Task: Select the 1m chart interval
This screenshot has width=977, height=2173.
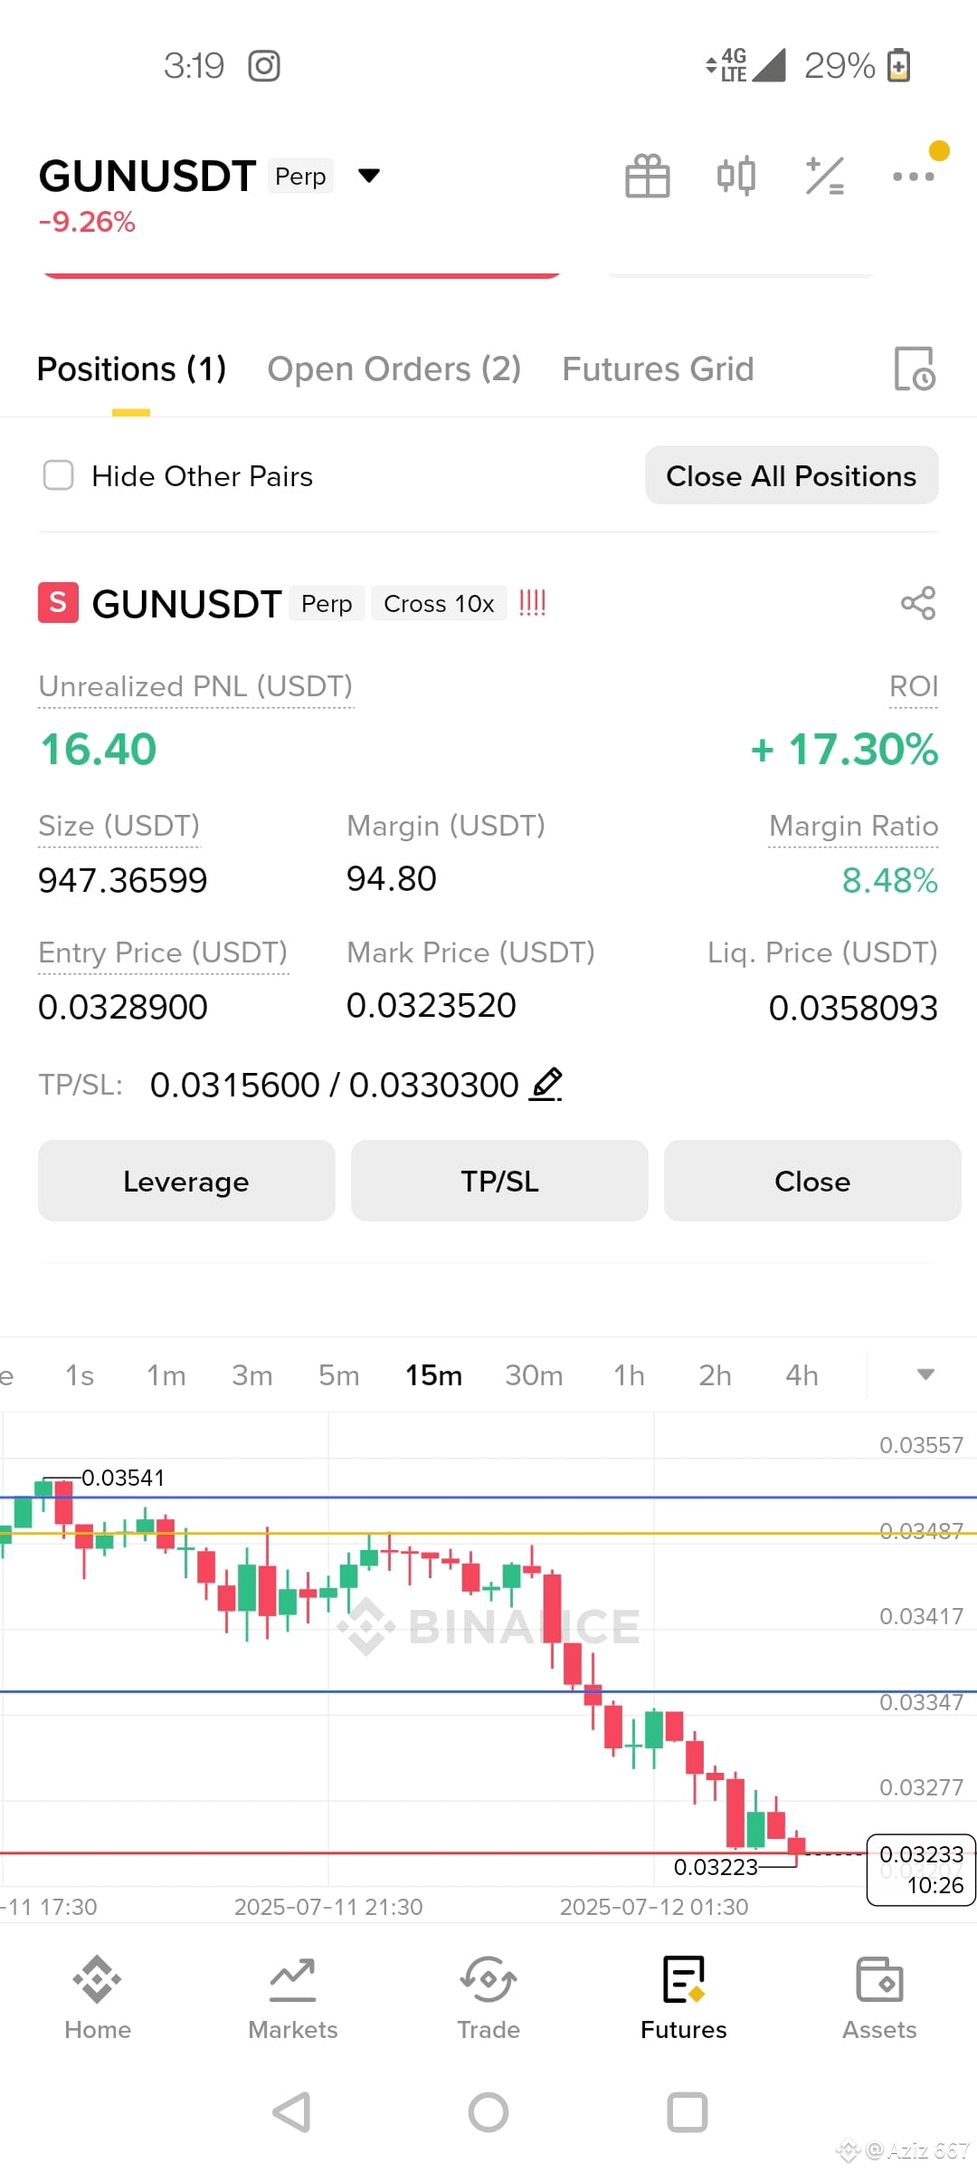Action: [x=166, y=1375]
